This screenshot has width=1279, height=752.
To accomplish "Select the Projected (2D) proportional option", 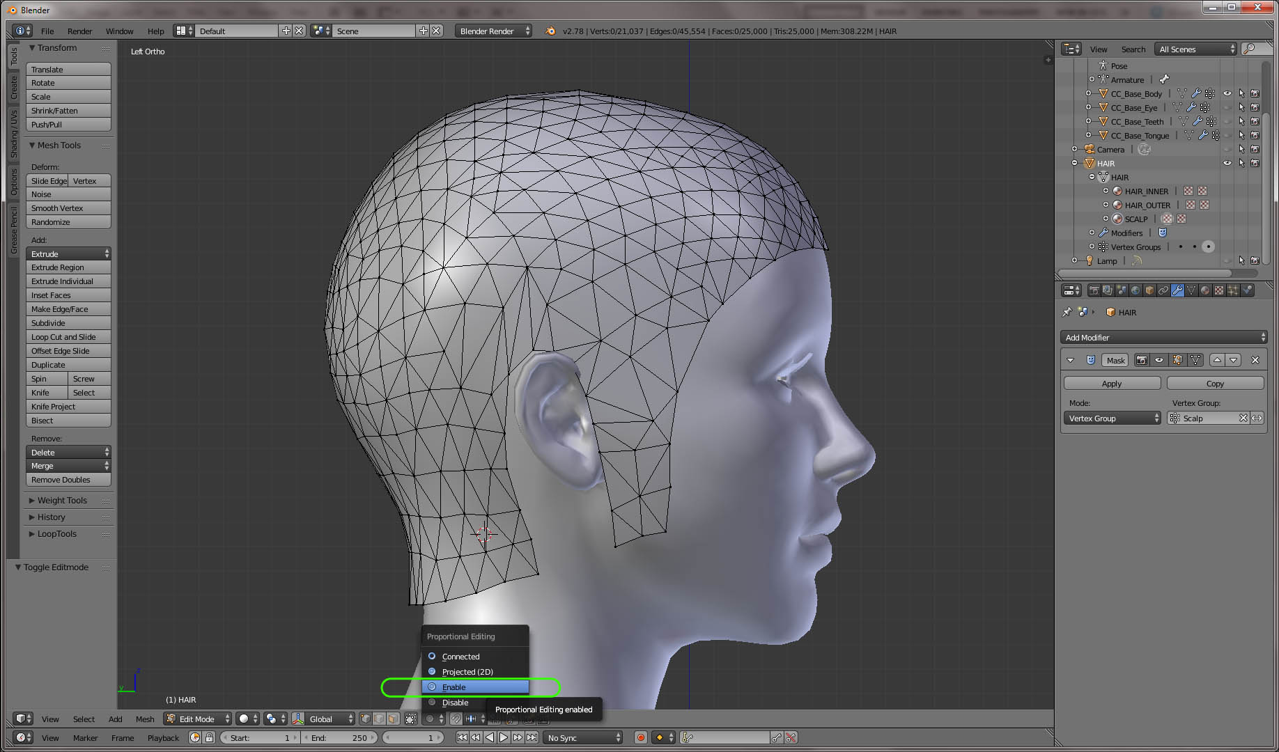I will [x=475, y=671].
